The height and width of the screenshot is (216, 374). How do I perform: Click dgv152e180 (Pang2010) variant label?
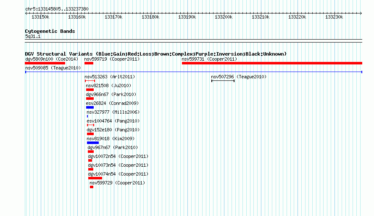click(113, 130)
